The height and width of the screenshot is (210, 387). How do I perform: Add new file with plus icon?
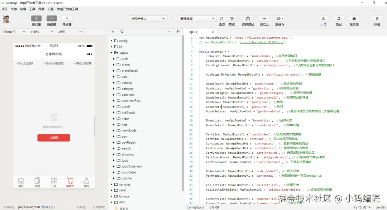point(113,32)
